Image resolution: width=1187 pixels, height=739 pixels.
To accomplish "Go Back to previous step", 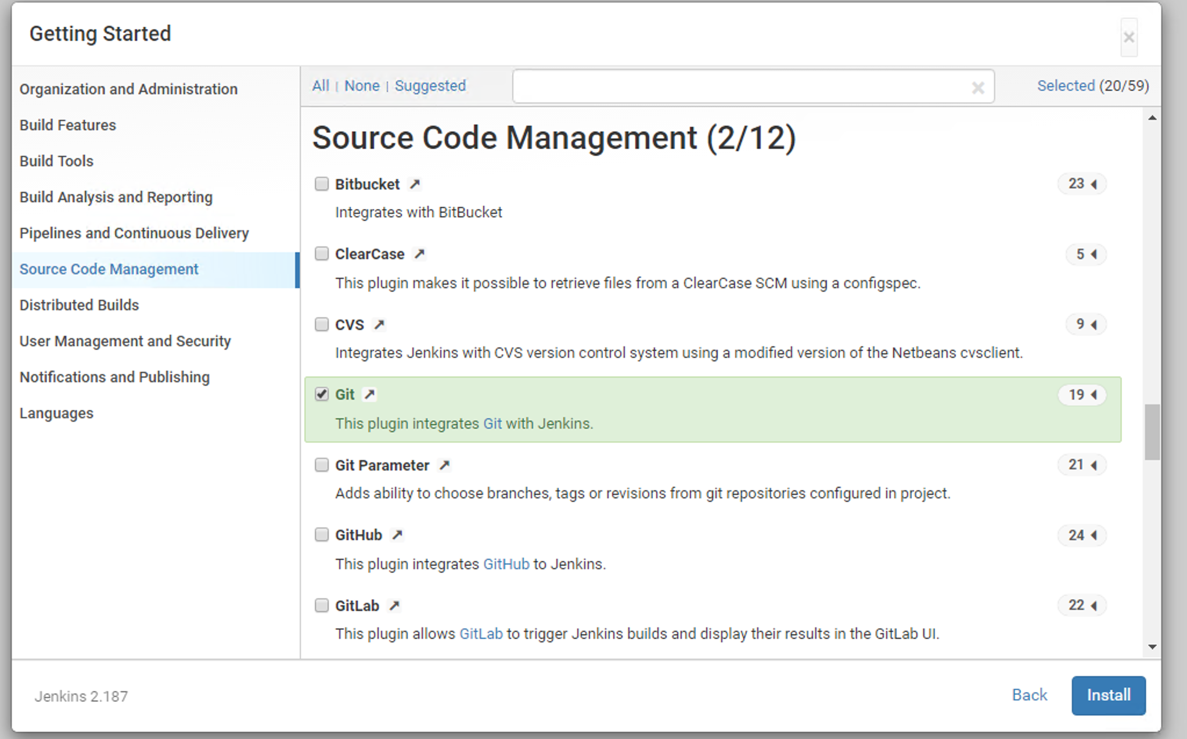I will [x=1030, y=695].
